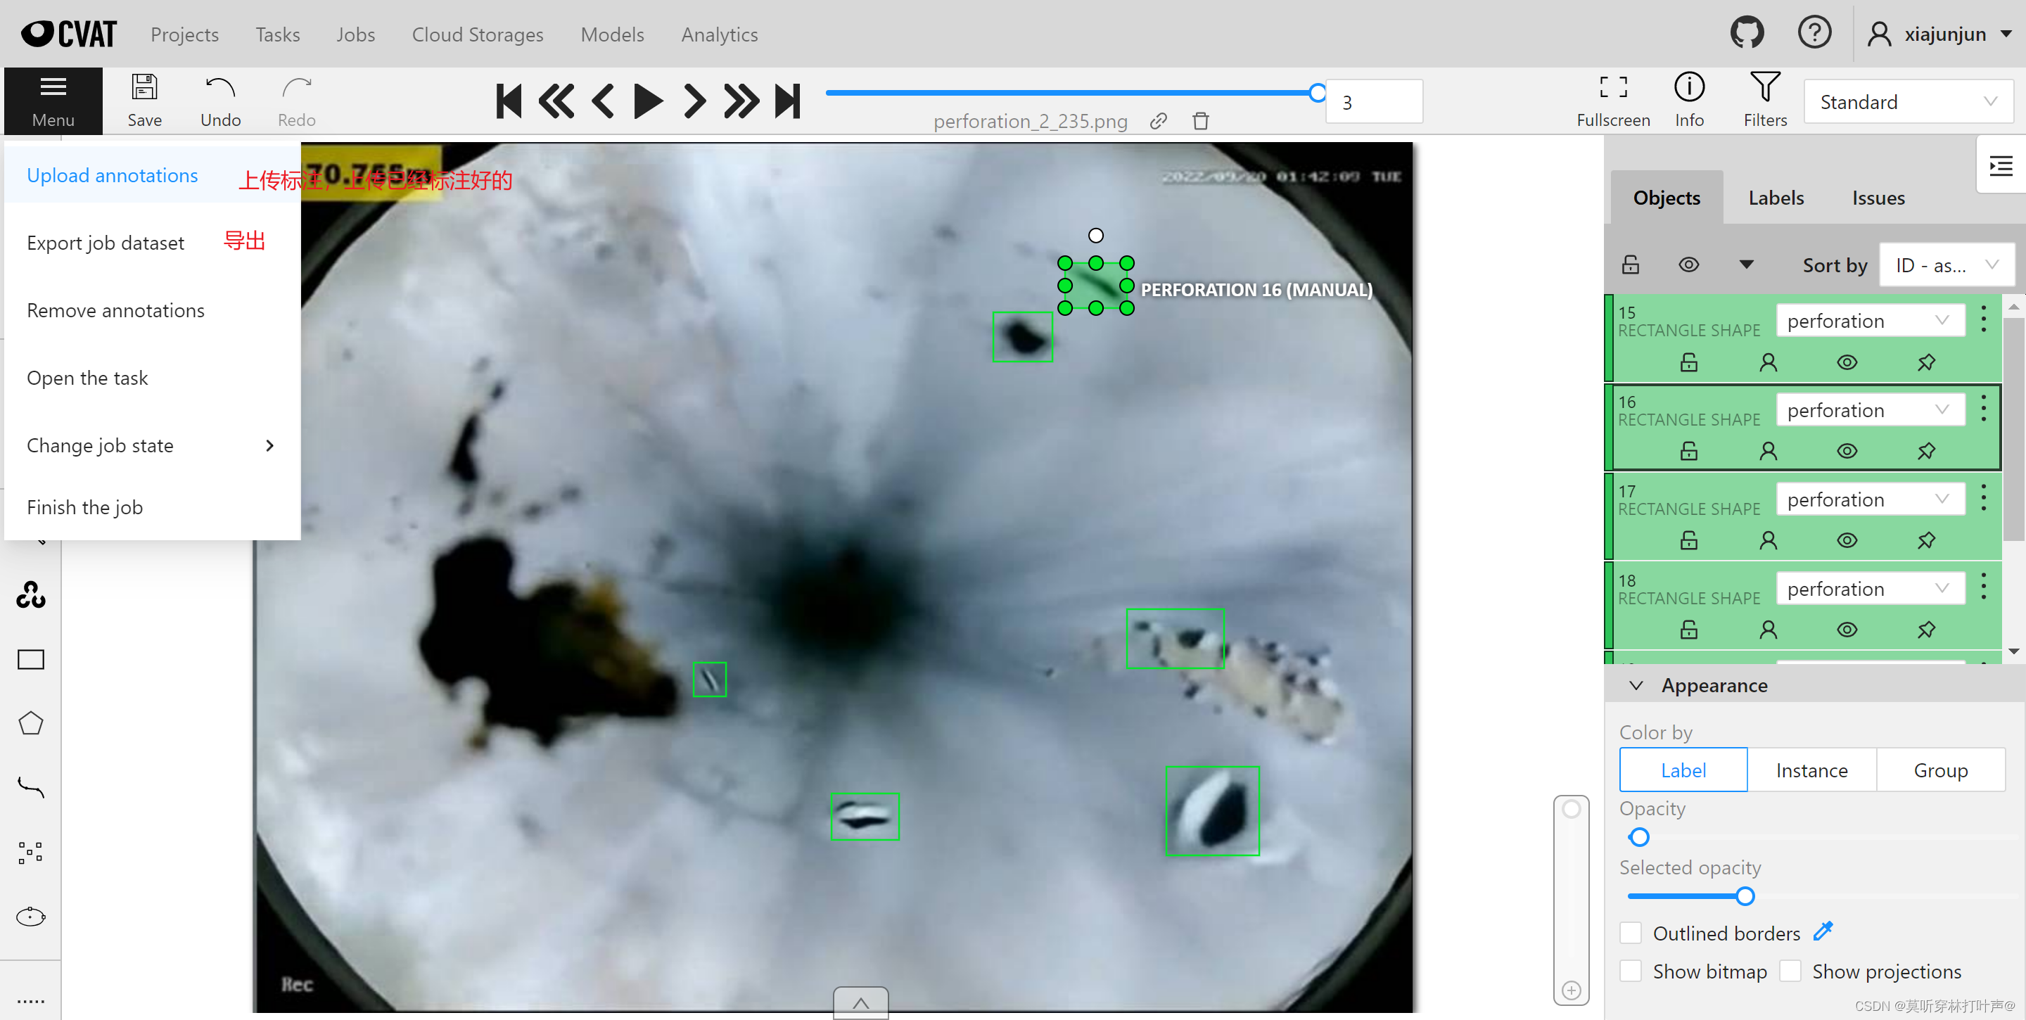This screenshot has width=2026, height=1020.
Task: Expand all objects with the header triangle
Action: point(1746,264)
